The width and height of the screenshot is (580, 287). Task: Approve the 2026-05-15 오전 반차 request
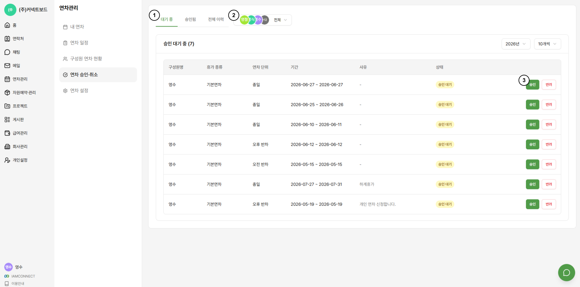(532, 164)
